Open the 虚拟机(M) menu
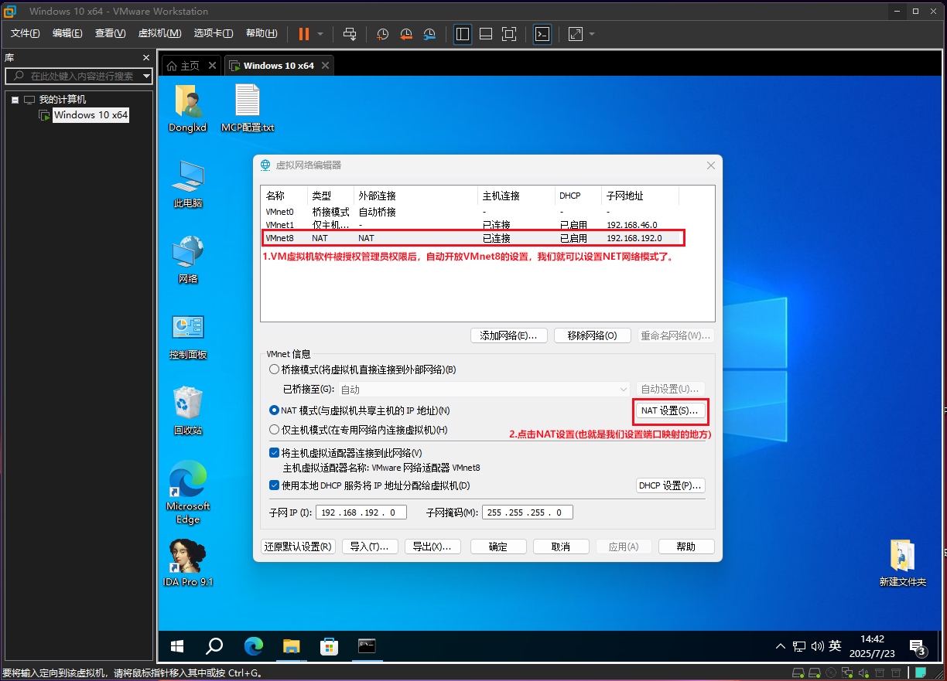Screen dimensions: 947x681 [x=159, y=33]
